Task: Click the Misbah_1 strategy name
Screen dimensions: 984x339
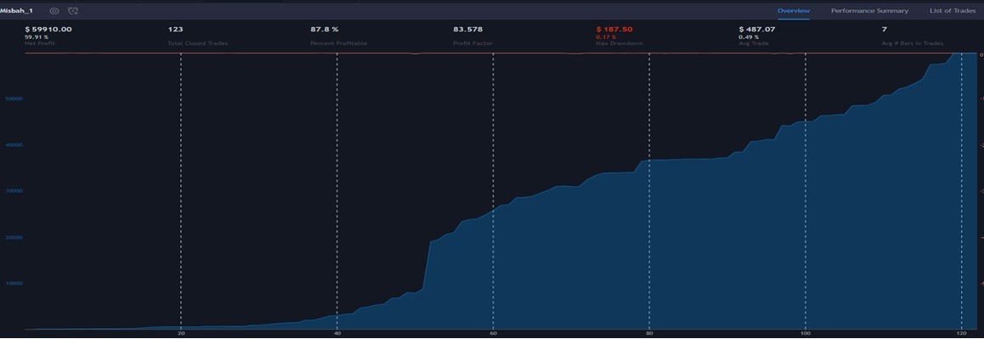Action: [16, 11]
